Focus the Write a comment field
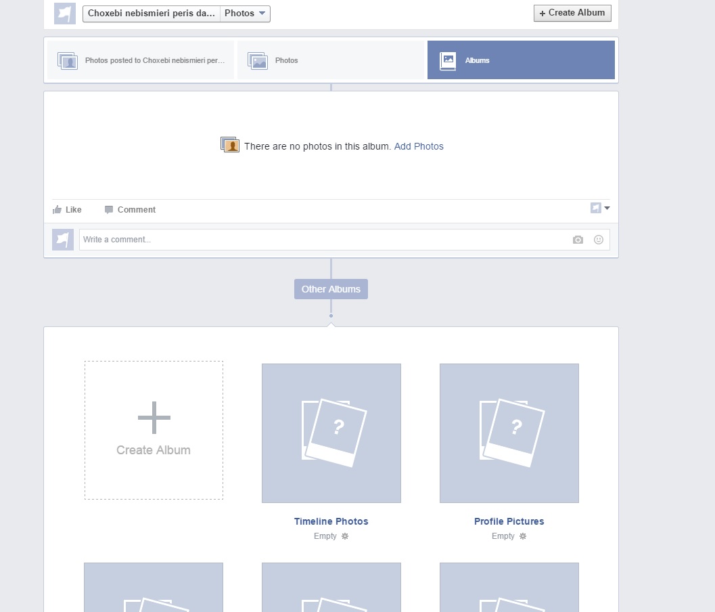The width and height of the screenshot is (715, 612). (x=344, y=240)
